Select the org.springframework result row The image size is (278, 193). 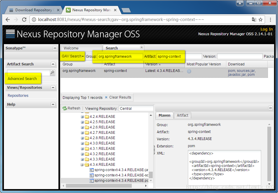pyautogui.click(x=164, y=73)
